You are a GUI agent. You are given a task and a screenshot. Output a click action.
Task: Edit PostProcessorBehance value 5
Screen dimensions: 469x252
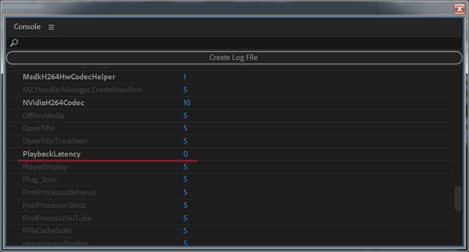185,192
